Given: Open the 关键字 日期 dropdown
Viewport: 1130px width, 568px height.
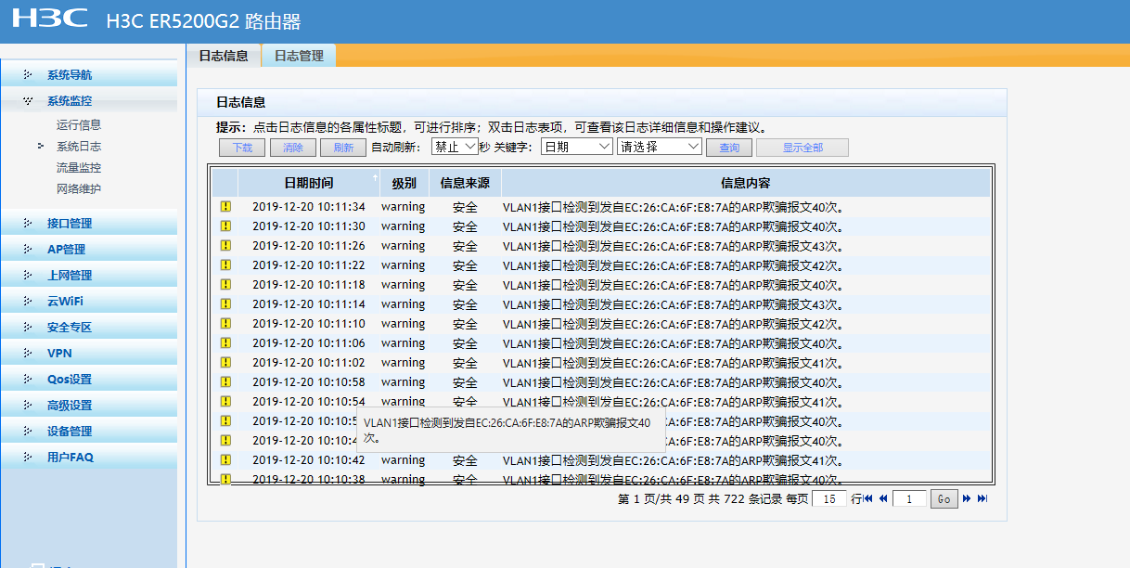Looking at the screenshot, I should pos(576,147).
